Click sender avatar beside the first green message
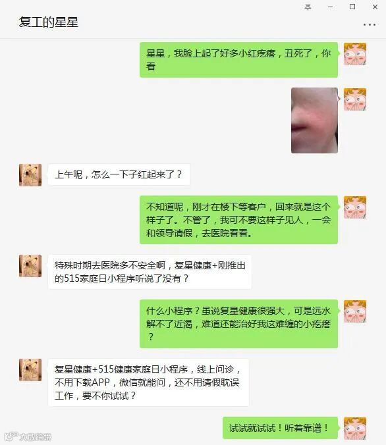 (x=355, y=54)
